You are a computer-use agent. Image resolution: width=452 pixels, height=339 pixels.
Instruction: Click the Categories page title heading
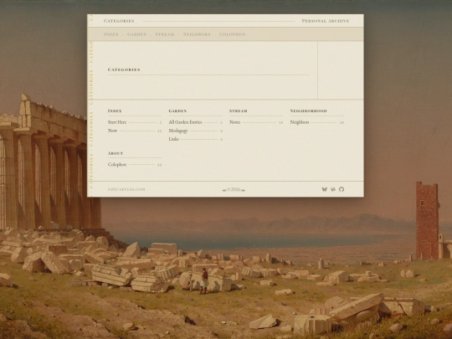point(124,69)
